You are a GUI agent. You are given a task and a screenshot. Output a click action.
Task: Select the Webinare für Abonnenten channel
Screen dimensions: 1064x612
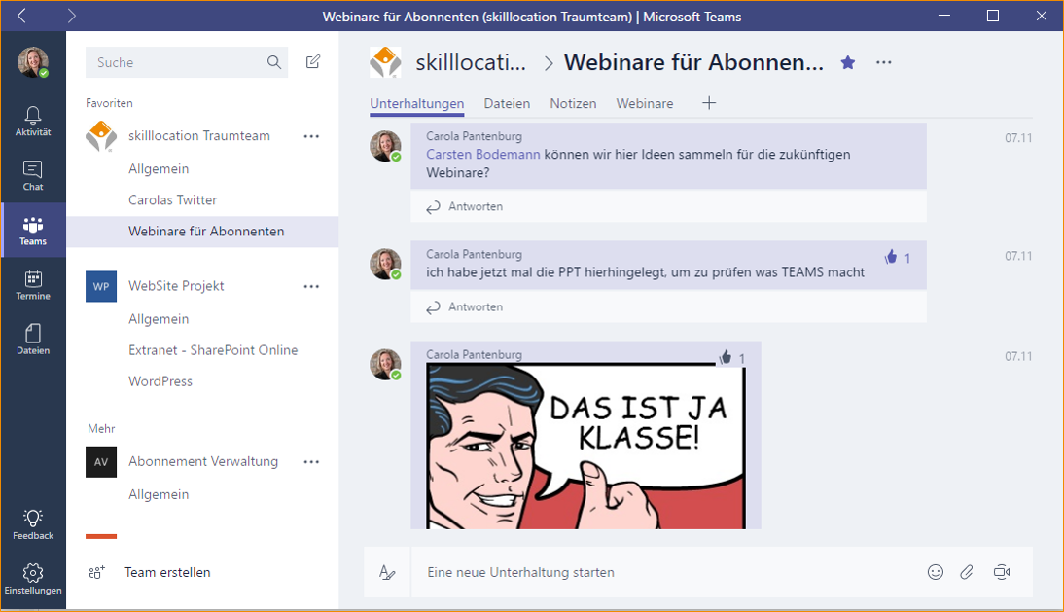point(202,232)
